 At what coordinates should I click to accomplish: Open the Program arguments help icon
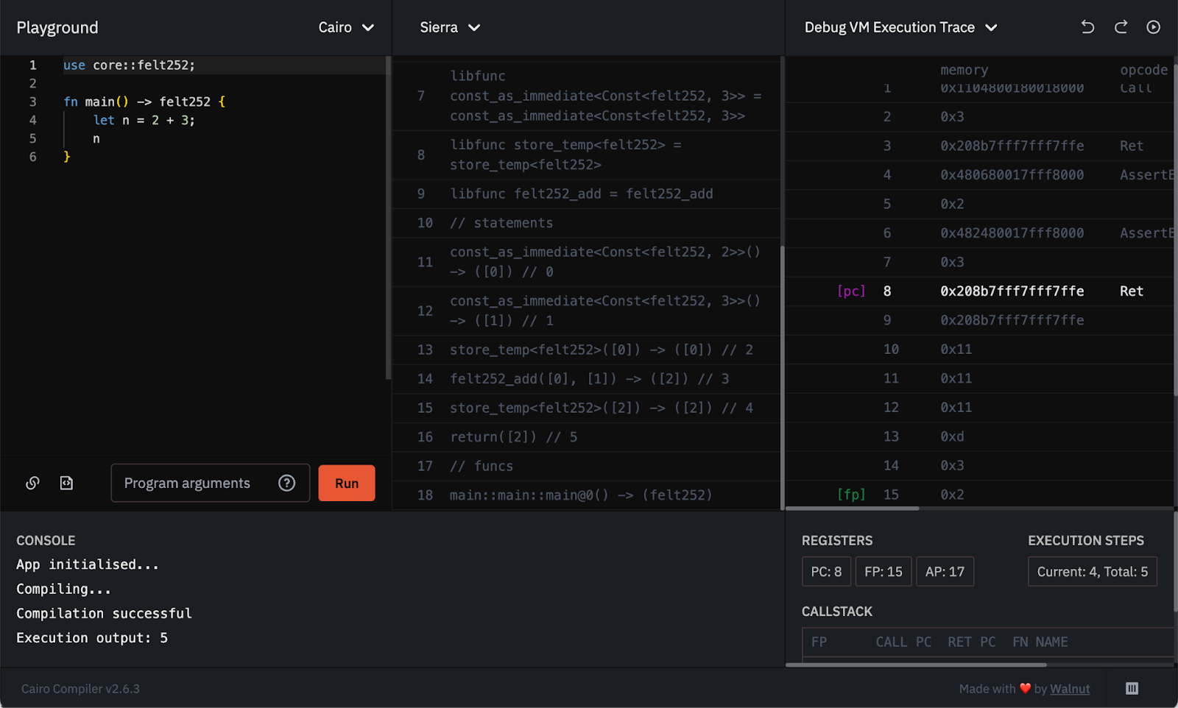pyautogui.click(x=286, y=483)
